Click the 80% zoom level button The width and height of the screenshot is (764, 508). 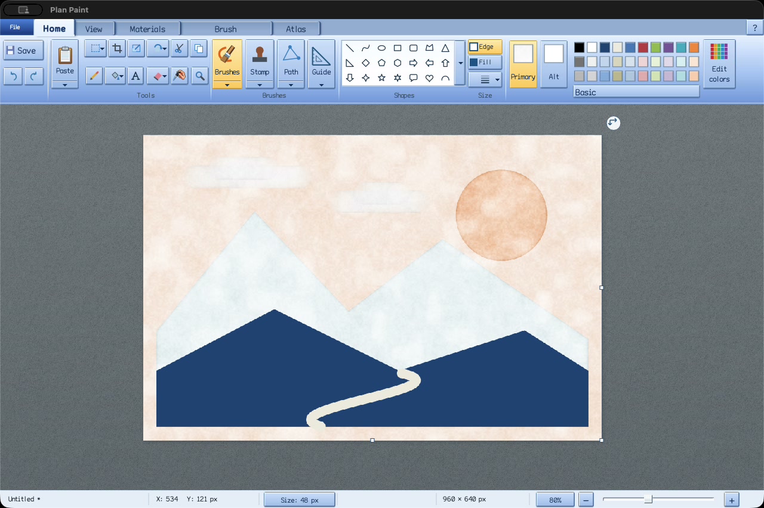coord(555,500)
